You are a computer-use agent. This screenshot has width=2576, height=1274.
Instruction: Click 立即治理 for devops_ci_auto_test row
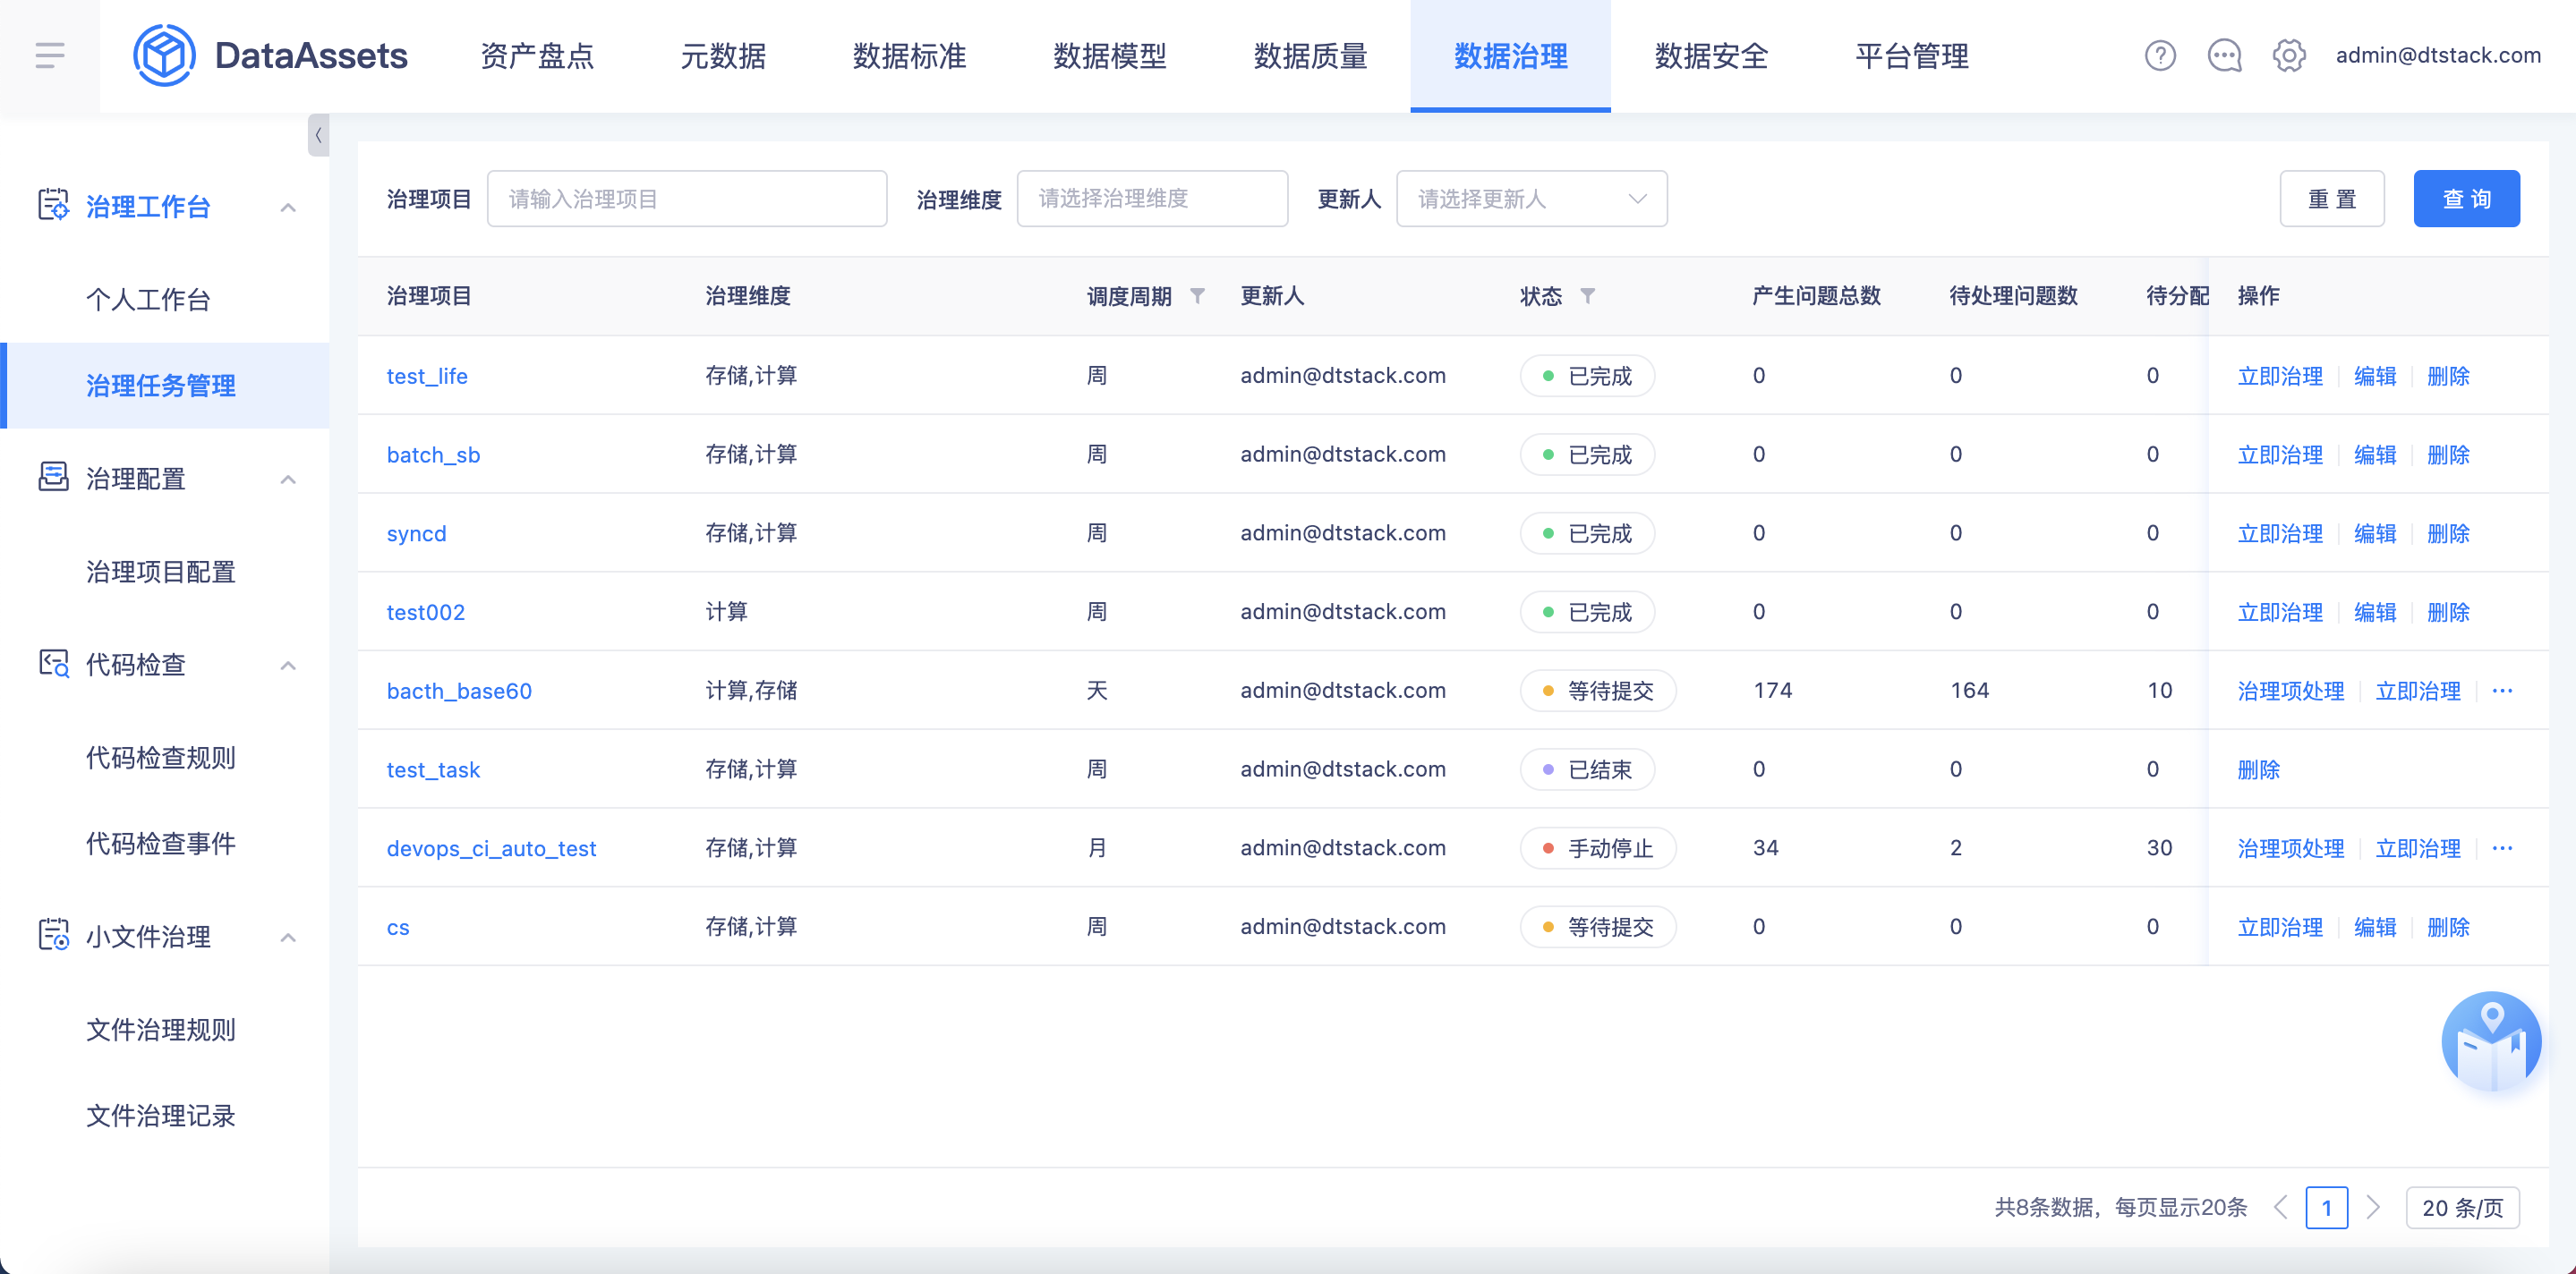click(2417, 847)
